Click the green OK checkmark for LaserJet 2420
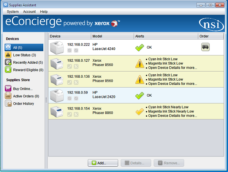The width and height of the screenshot is (228, 172). pos(139,95)
